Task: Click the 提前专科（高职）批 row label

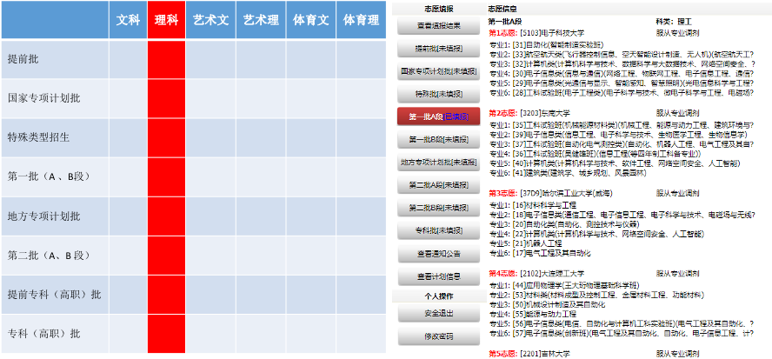Action: pyautogui.click(x=55, y=295)
